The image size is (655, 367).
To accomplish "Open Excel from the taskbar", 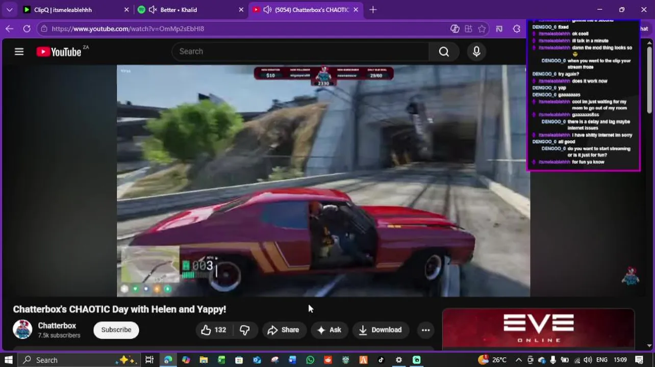I will [221, 360].
